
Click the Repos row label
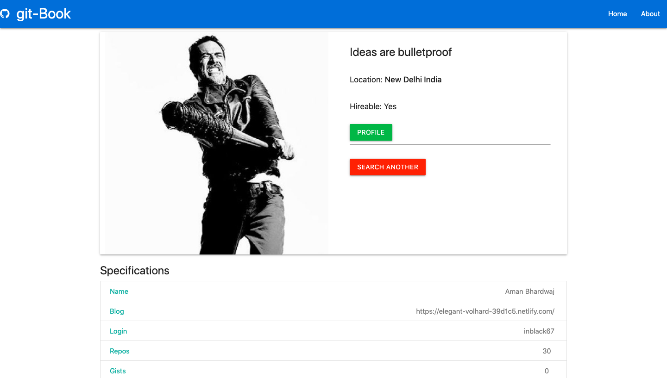point(120,351)
